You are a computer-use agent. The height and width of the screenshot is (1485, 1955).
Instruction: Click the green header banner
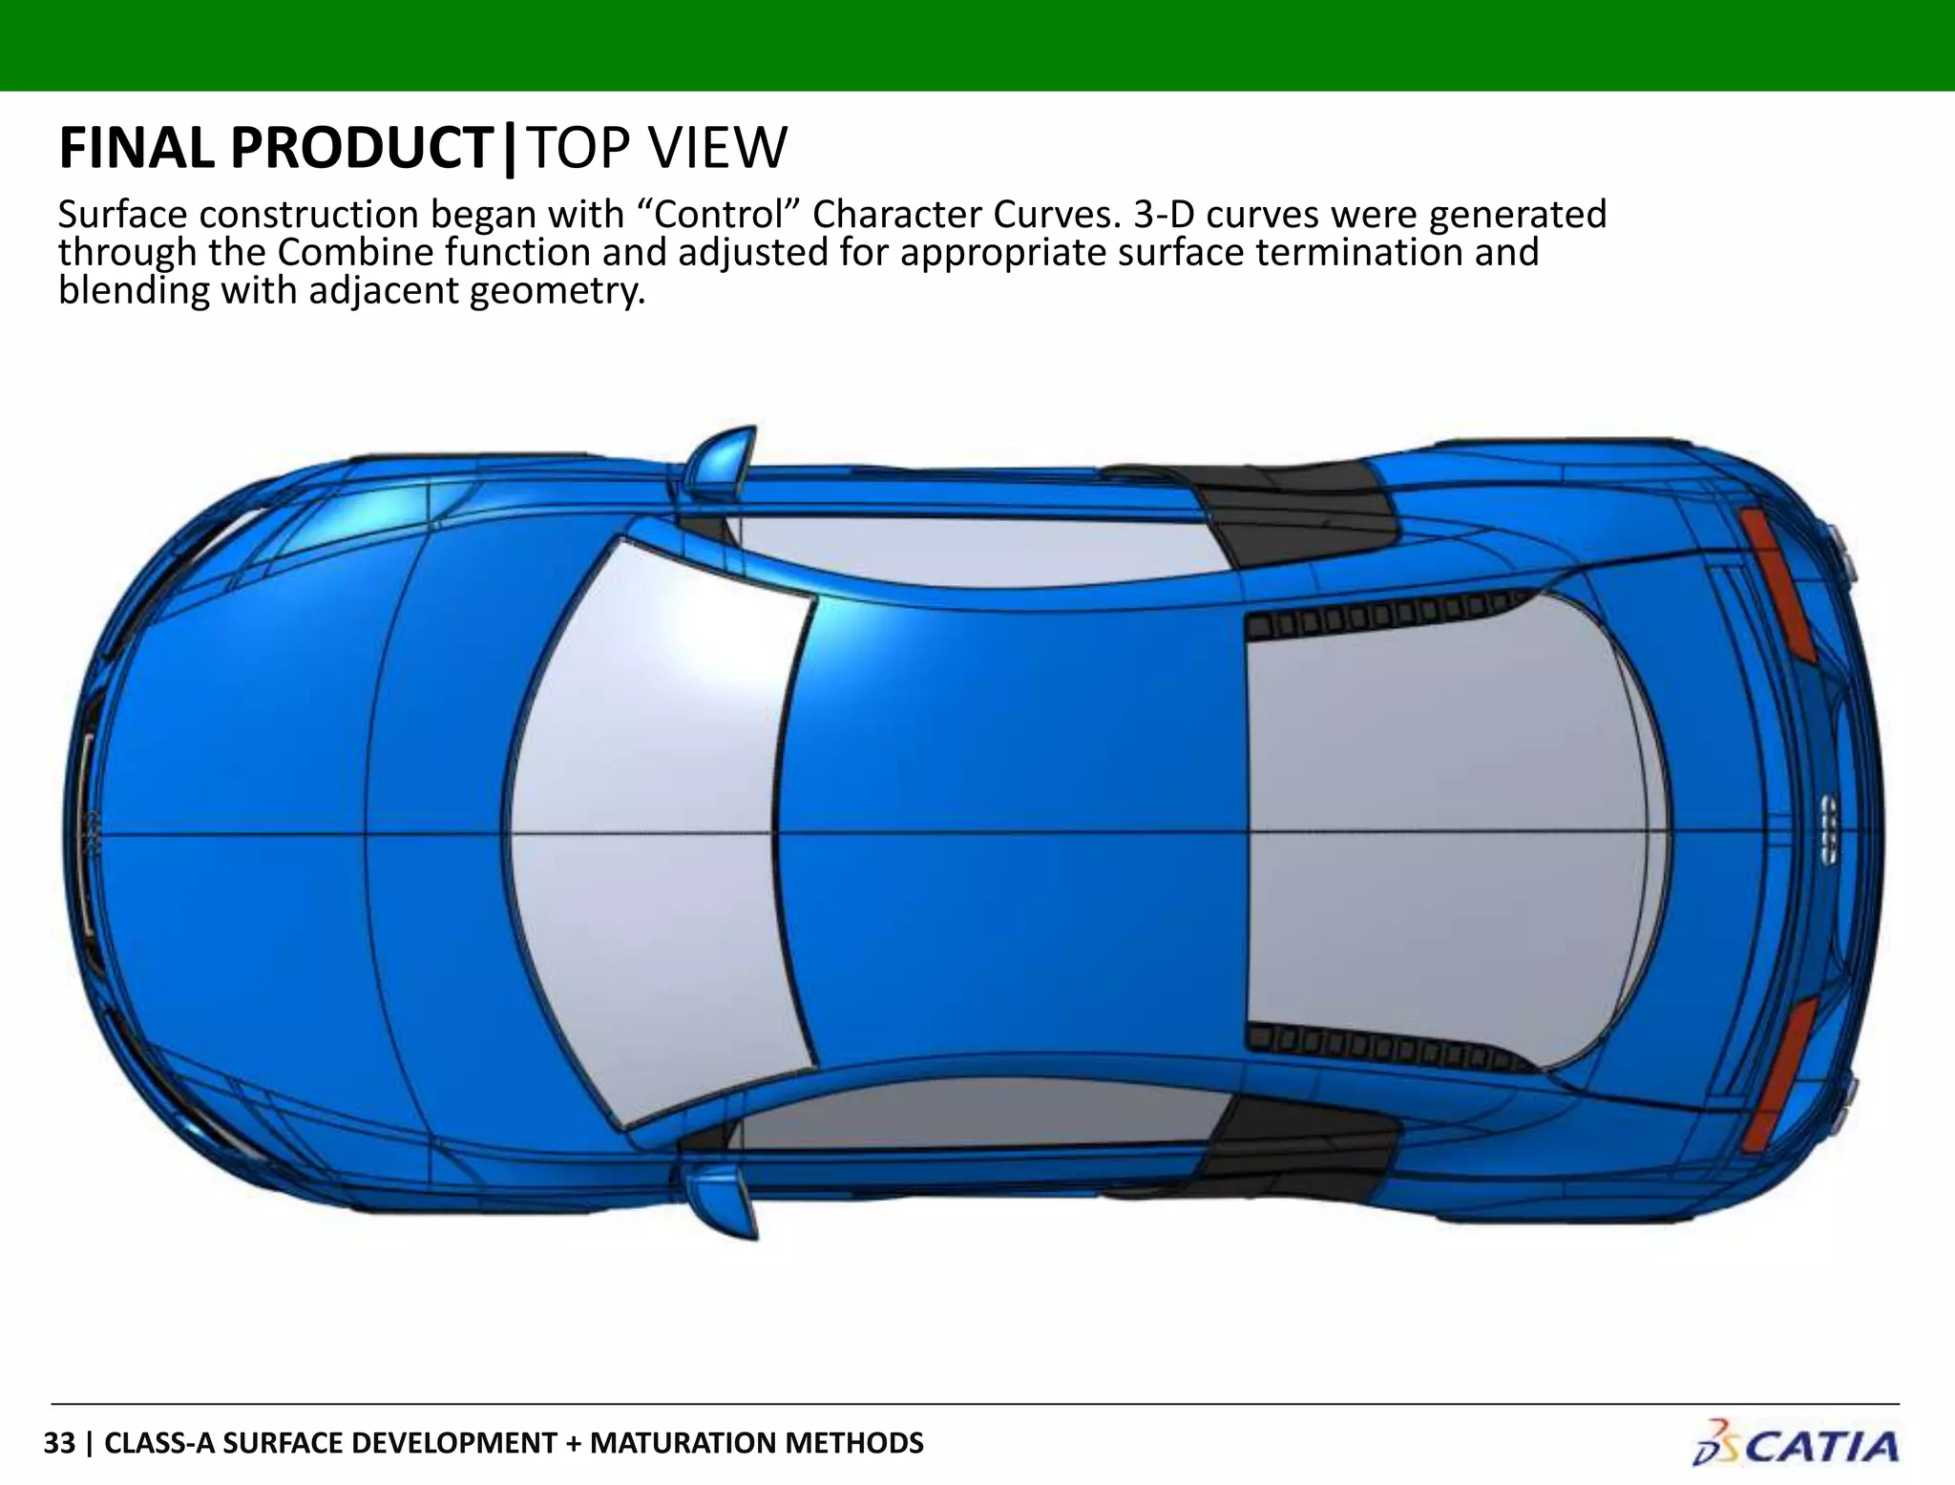(x=977, y=45)
